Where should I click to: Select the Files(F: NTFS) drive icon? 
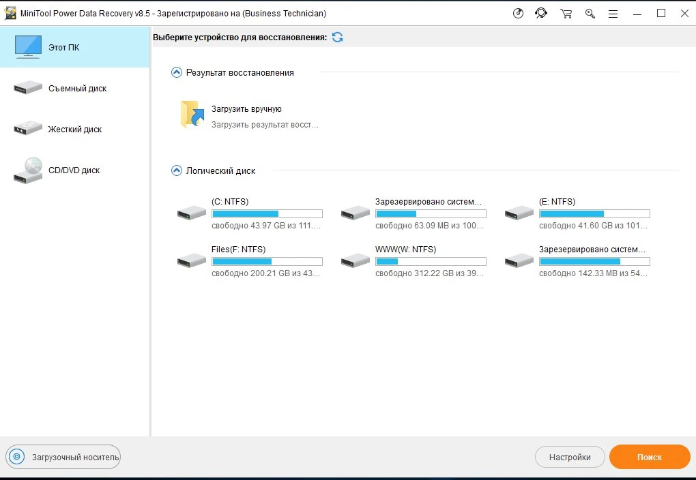coord(191,261)
